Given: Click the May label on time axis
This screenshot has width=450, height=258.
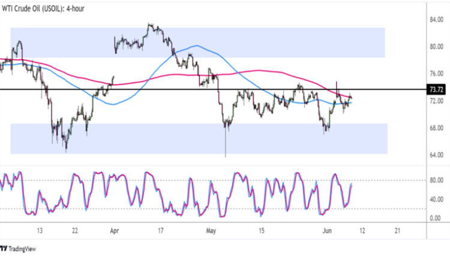Looking at the screenshot, I should click(211, 230).
